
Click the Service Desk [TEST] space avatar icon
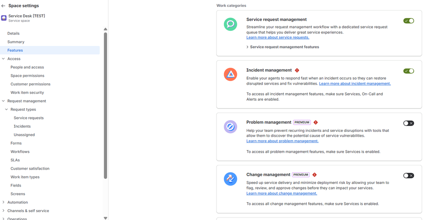click(x=4, y=18)
